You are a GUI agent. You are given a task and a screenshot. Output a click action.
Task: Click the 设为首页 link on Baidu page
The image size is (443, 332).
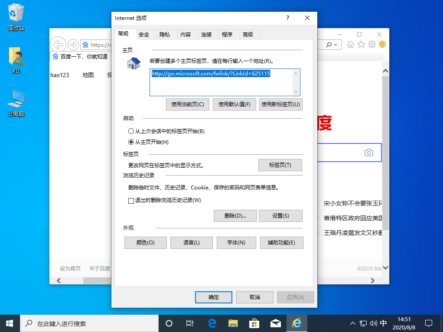70,268
